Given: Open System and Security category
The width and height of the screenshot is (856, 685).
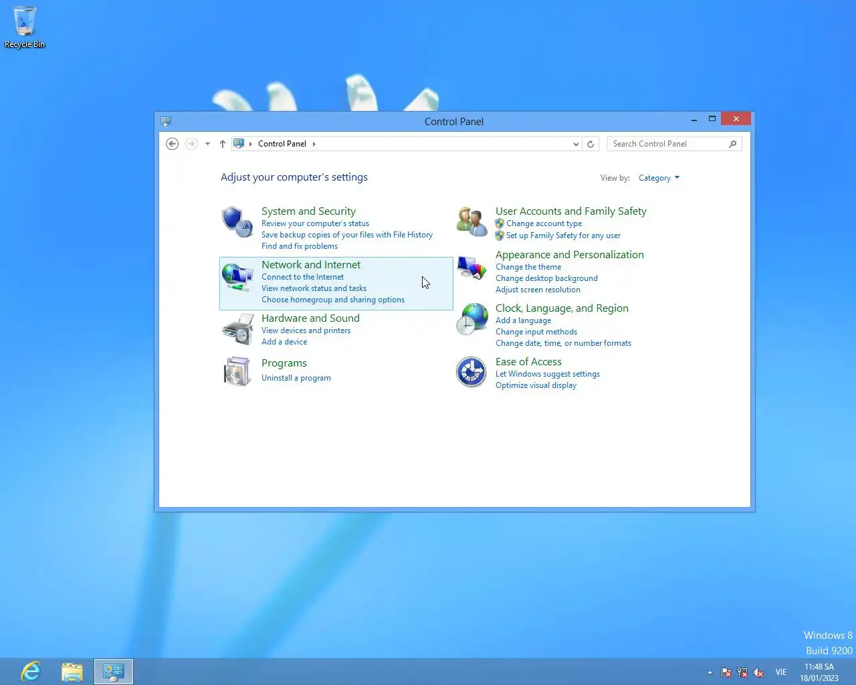Looking at the screenshot, I should click(x=308, y=211).
